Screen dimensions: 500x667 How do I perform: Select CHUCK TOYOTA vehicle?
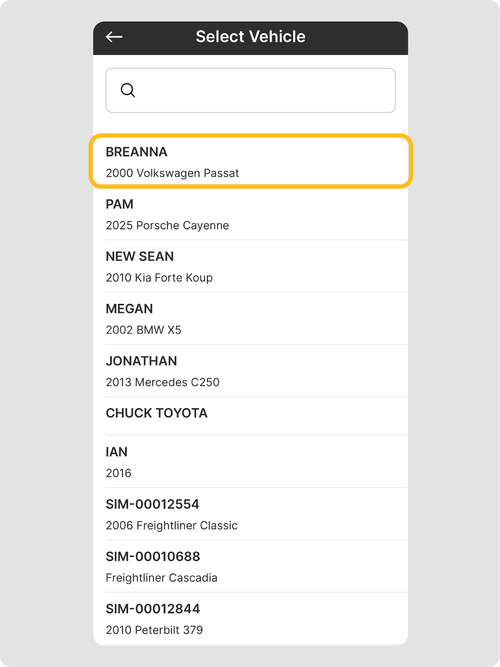[157, 413]
